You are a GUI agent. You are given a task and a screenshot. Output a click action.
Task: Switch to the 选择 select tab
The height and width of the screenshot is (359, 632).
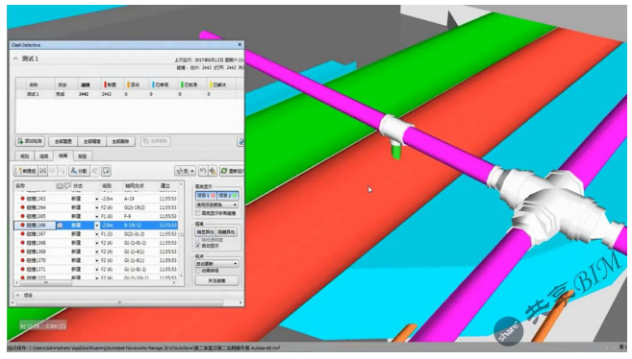[44, 156]
